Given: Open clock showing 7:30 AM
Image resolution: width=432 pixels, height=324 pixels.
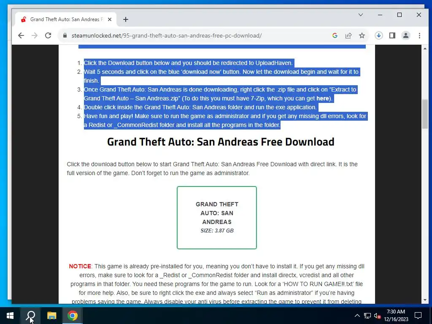Looking at the screenshot, I should tap(396, 316).
